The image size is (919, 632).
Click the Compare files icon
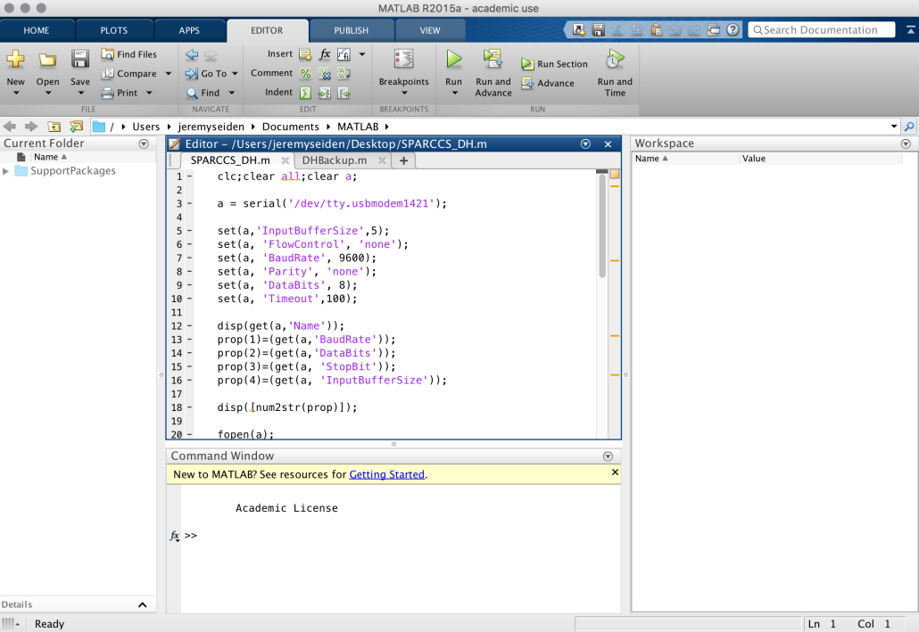click(x=107, y=74)
